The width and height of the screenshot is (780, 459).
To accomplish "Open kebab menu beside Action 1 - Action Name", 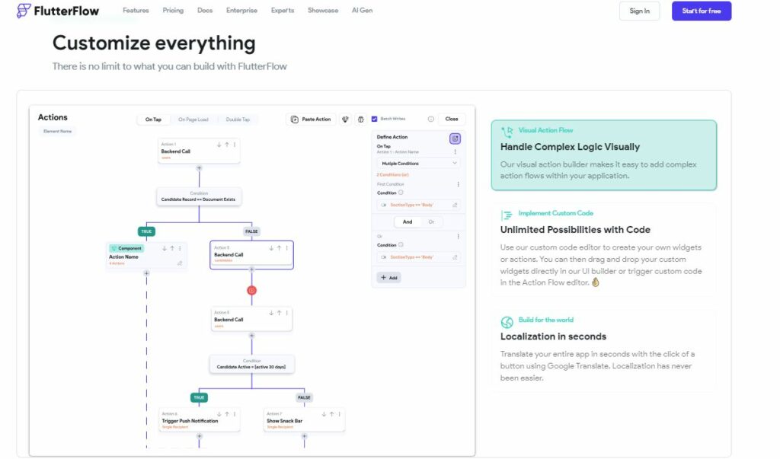I will (x=455, y=151).
